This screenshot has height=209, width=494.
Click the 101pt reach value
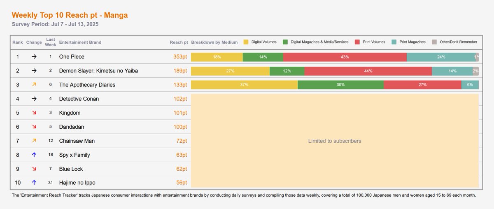[180, 113]
